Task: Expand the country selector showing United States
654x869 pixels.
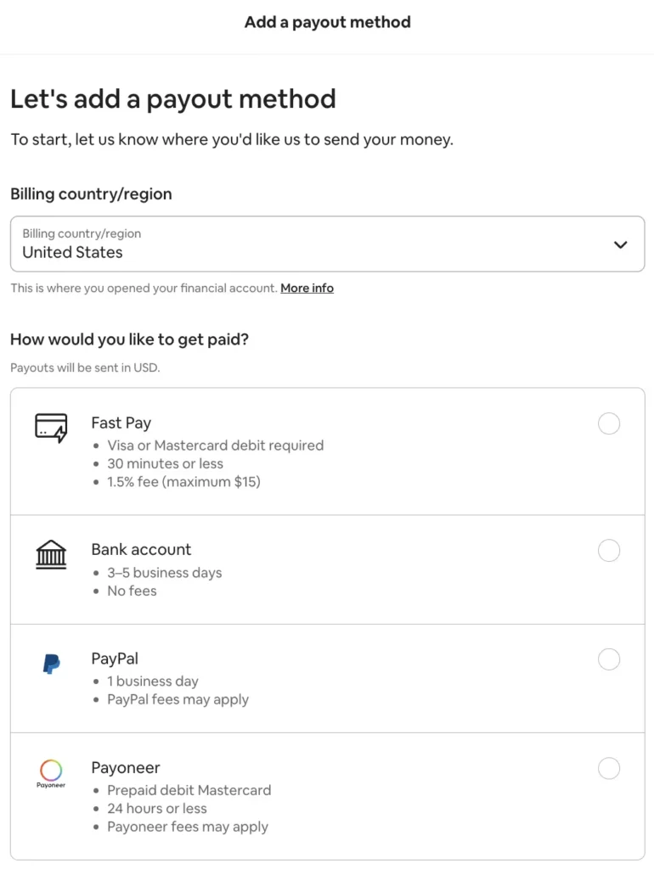Action: pos(327,244)
